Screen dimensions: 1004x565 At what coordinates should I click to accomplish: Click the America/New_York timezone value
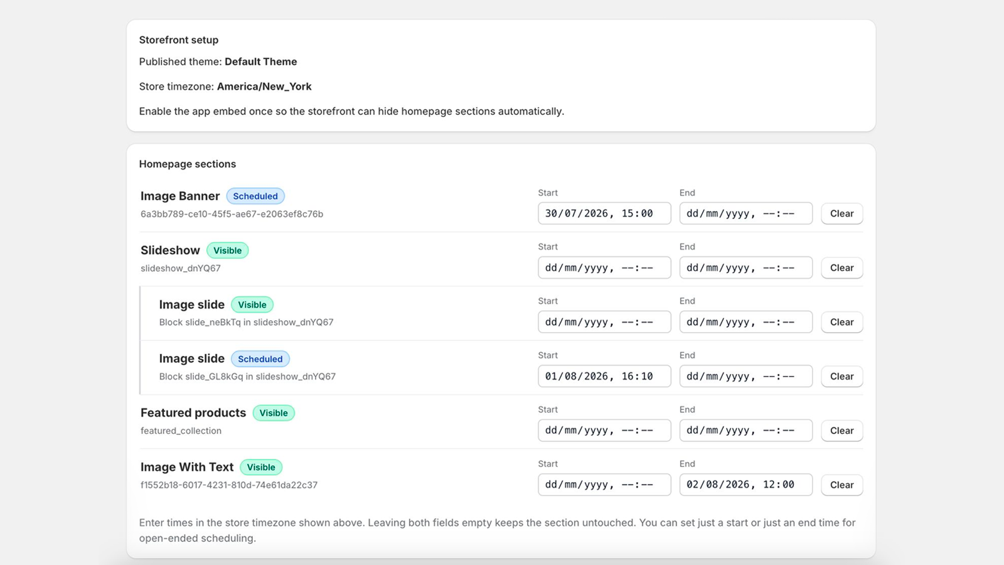pos(264,87)
